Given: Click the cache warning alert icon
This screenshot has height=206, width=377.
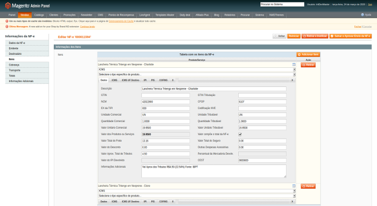Looking at the screenshot, I should pyautogui.click(x=7, y=21).
